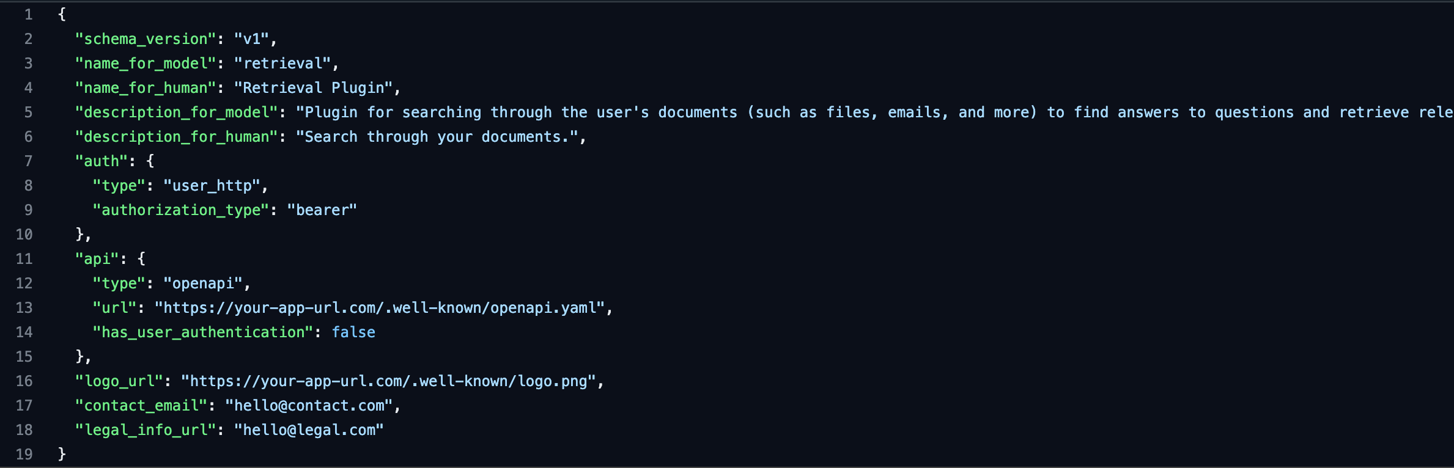Click the "auth" key opening brace
Viewport: 1454px width, 468px height.
[150, 161]
